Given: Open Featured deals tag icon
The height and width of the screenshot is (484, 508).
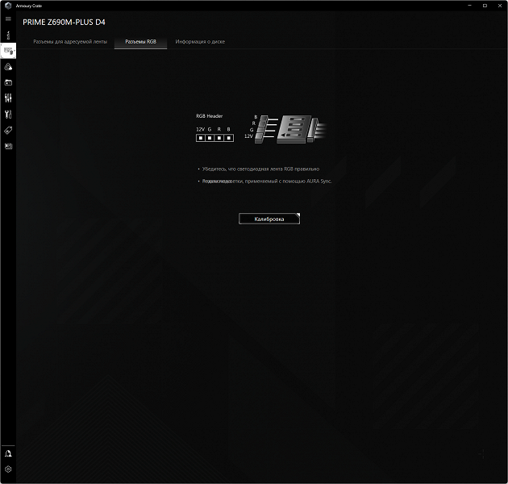Looking at the screenshot, I should (8, 131).
